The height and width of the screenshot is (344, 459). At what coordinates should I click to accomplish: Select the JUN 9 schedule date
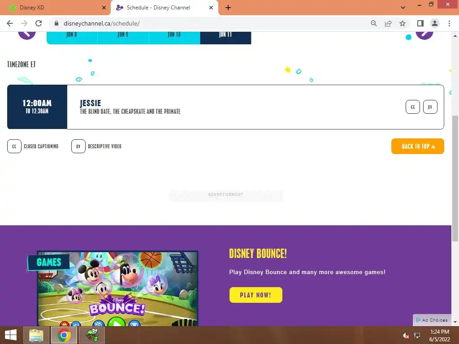pyautogui.click(x=123, y=38)
